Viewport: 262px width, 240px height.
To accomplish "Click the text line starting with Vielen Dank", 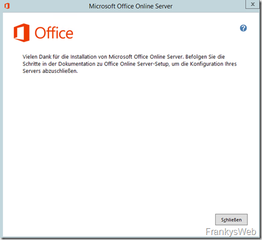I will click(124, 57).
